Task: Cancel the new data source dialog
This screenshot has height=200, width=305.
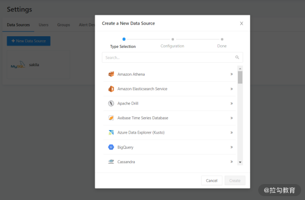Action: 211,181
